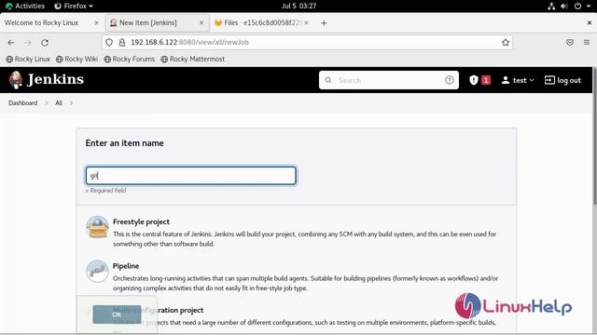Confirm with the OK button
This screenshot has width=597, height=335.
tap(117, 315)
